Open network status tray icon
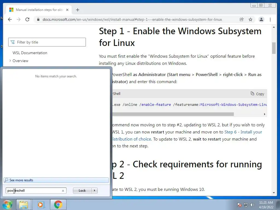This screenshot has width=280, height=210. 246,205
